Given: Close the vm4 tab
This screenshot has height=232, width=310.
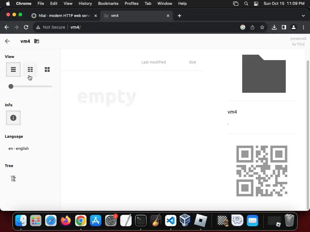Looking at the screenshot, I should 168,16.
